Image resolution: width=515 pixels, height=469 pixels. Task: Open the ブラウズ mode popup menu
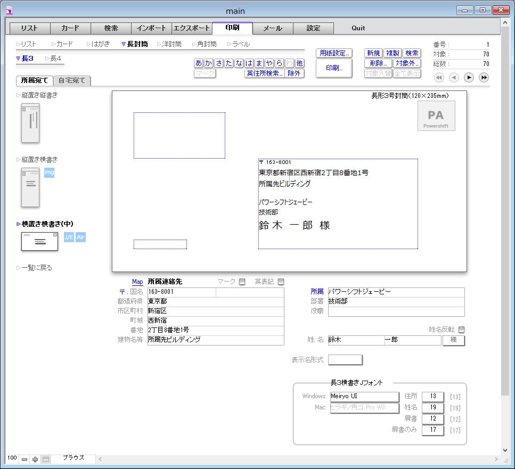pyautogui.click(x=73, y=458)
